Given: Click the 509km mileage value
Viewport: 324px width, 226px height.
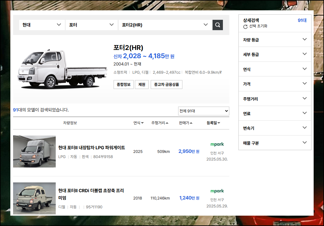Looking at the screenshot, I should click(x=164, y=152).
